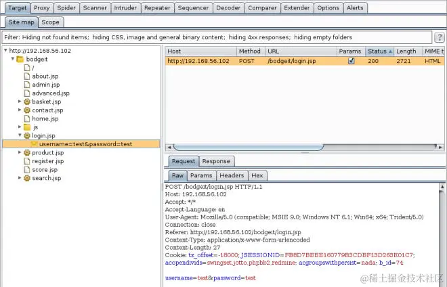Click the score.jsp file icon
This screenshot has width=447, height=287.
point(27,170)
